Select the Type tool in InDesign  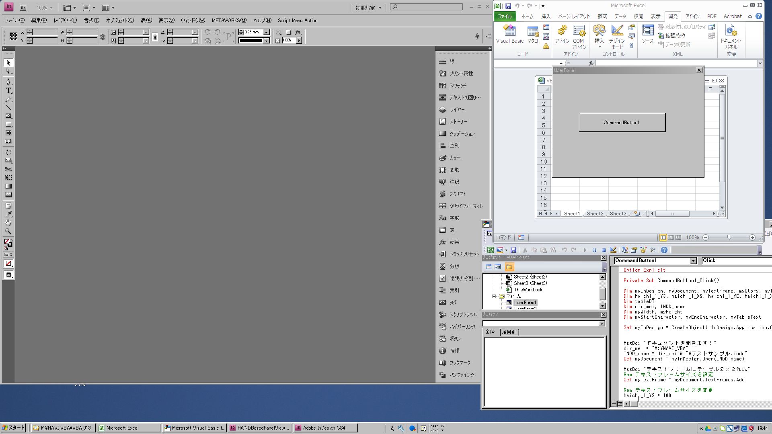8,91
